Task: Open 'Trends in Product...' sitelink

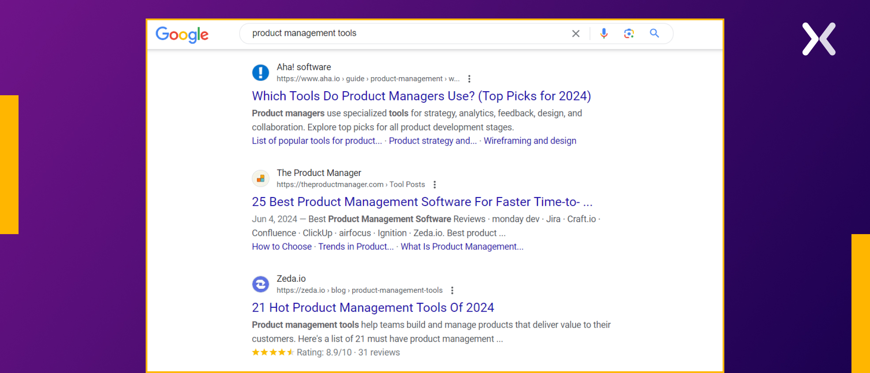Action: coord(356,246)
